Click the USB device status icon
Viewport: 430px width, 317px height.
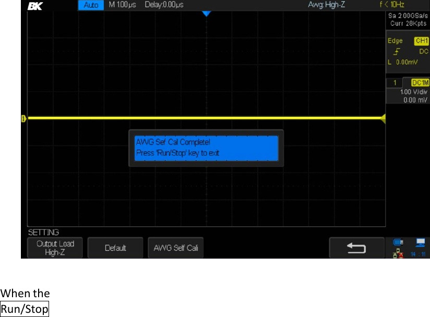(x=399, y=242)
